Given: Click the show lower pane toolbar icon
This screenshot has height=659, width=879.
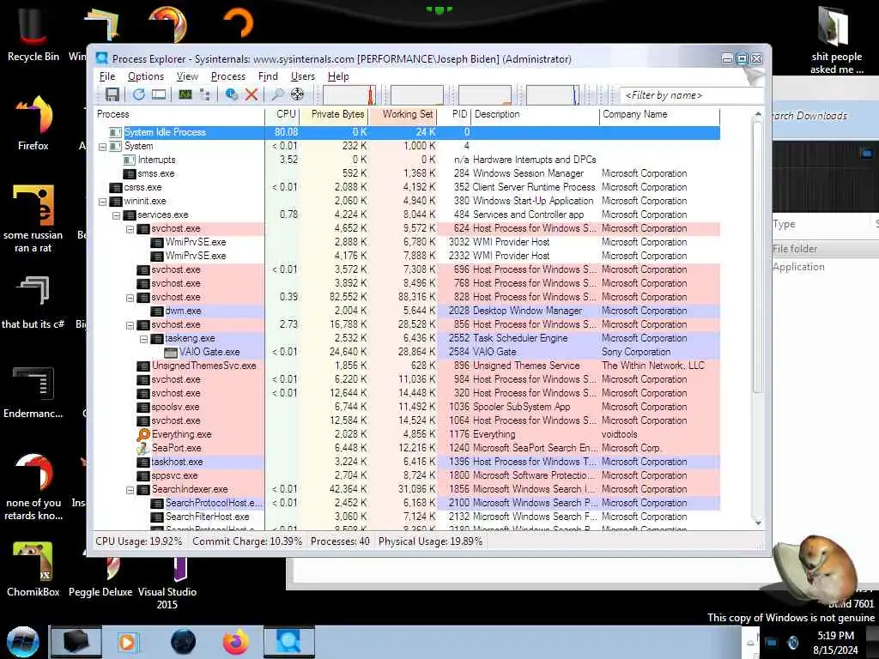Looking at the screenshot, I should 159,94.
